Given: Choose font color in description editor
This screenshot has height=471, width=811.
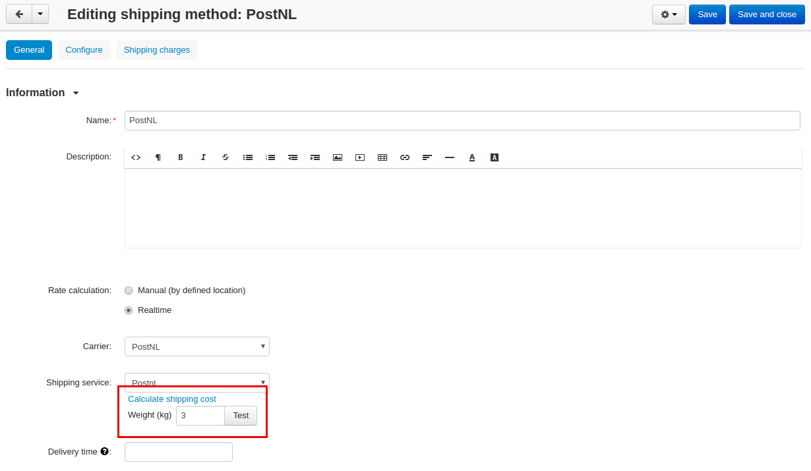Looking at the screenshot, I should click(472, 157).
